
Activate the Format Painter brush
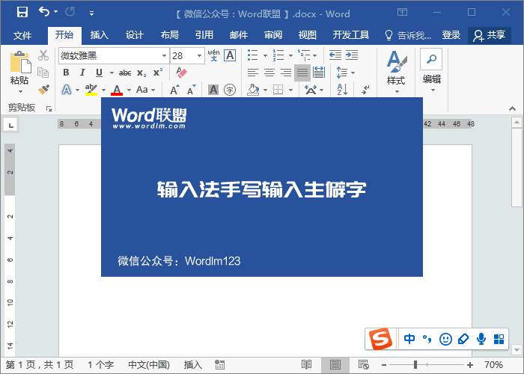(x=43, y=90)
